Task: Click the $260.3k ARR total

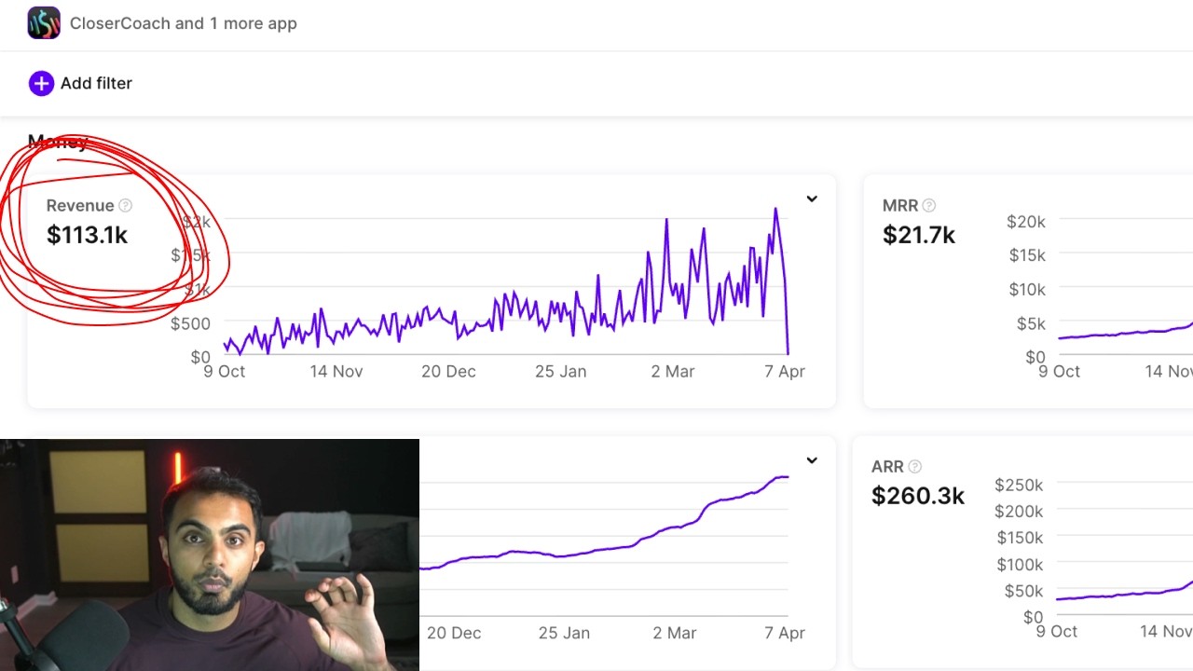Action: pos(917,496)
